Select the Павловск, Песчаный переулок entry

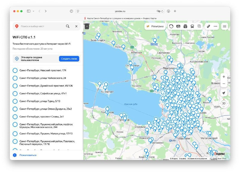point(47,142)
